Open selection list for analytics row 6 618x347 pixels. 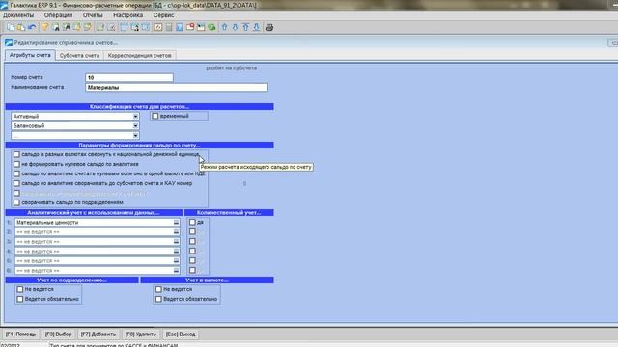(x=176, y=271)
